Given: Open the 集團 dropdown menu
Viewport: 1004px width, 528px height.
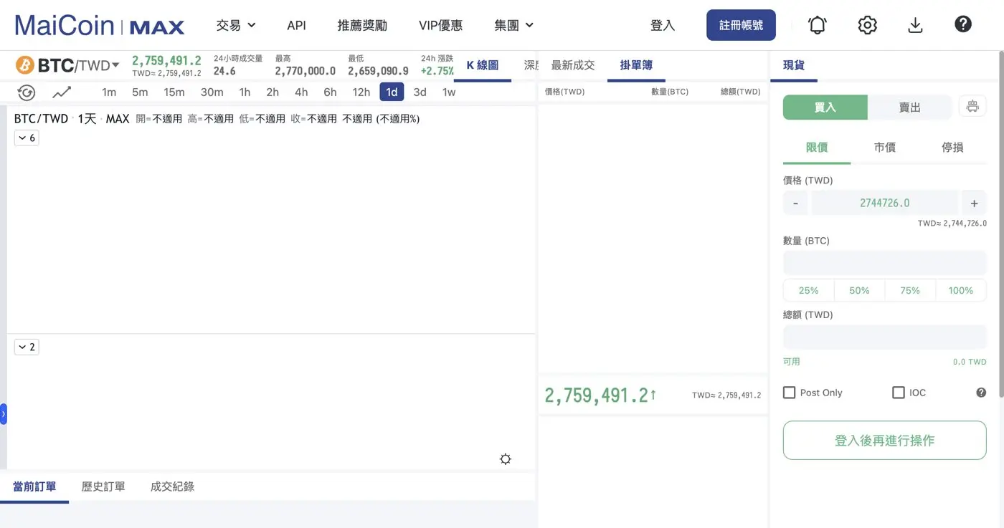Looking at the screenshot, I should coord(514,25).
